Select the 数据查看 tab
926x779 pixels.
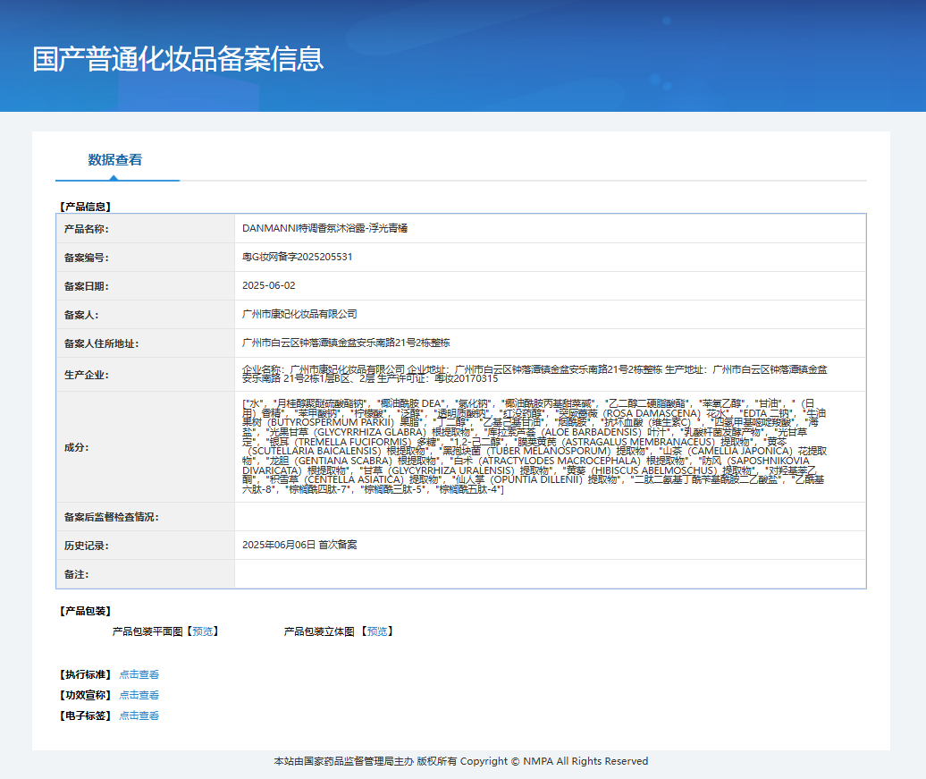tap(115, 160)
